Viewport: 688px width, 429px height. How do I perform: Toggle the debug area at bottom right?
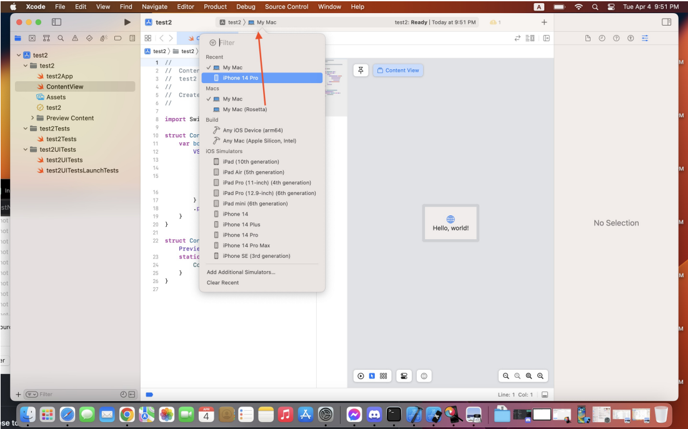[544, 395]
